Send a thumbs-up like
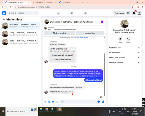Screen dimensions: 145x116 [x=103, y=101]
